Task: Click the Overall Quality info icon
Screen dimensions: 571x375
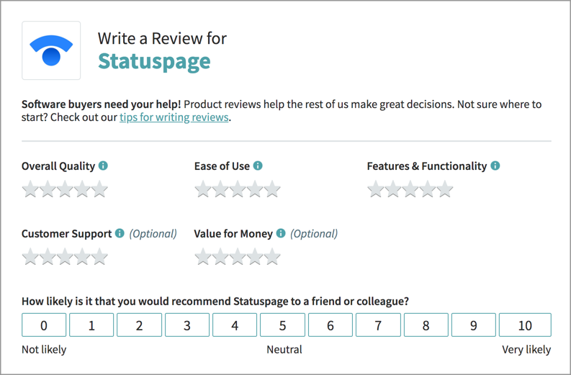Action: pos(104,166)
